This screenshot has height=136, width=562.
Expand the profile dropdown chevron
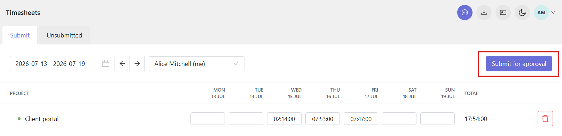553,12
